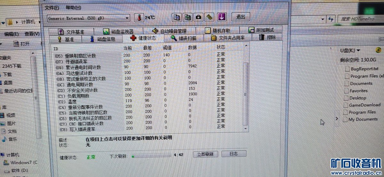This screenshot has height=177, width=384.
Task: Select the 健康状态 tab
Action: (x=143, y=38)
